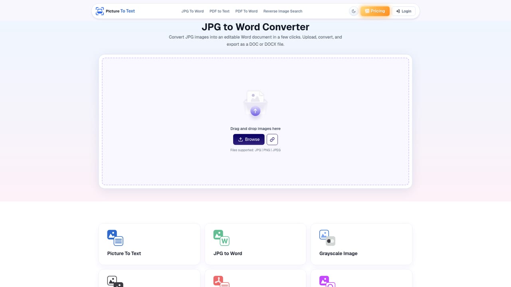
Task: Click the Browse upload button
Action: 249,140
